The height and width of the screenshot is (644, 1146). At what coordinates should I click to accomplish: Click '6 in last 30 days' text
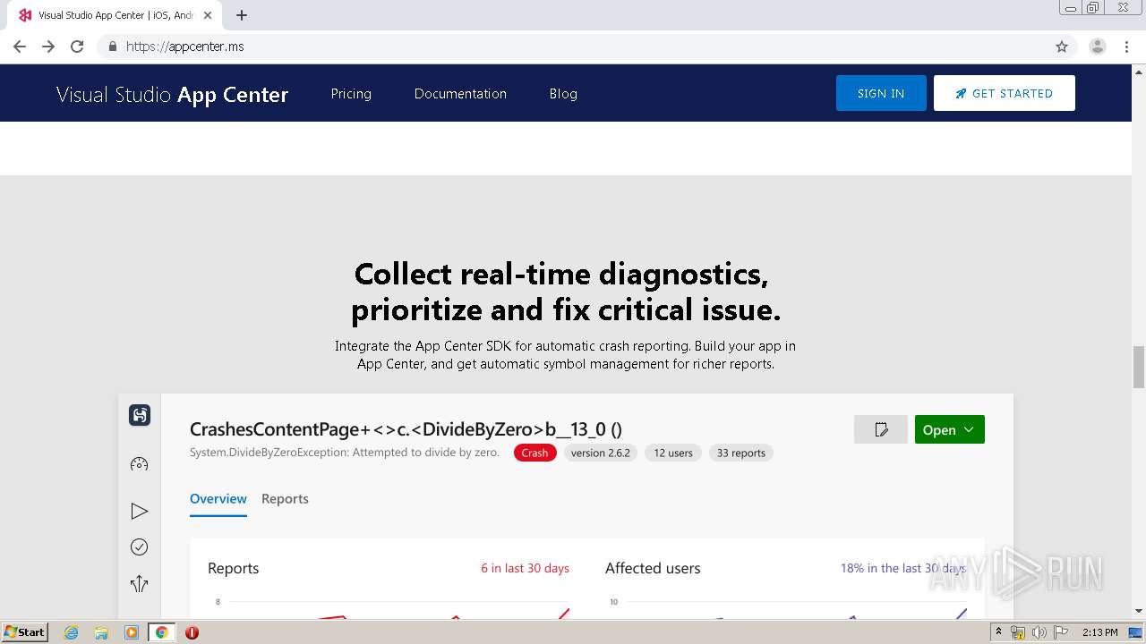point(525,568)
